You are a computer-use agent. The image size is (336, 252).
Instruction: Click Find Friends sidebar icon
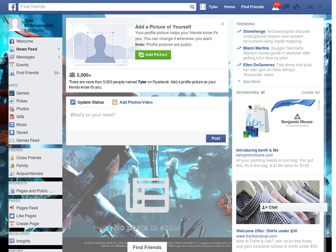pos(12,73)
